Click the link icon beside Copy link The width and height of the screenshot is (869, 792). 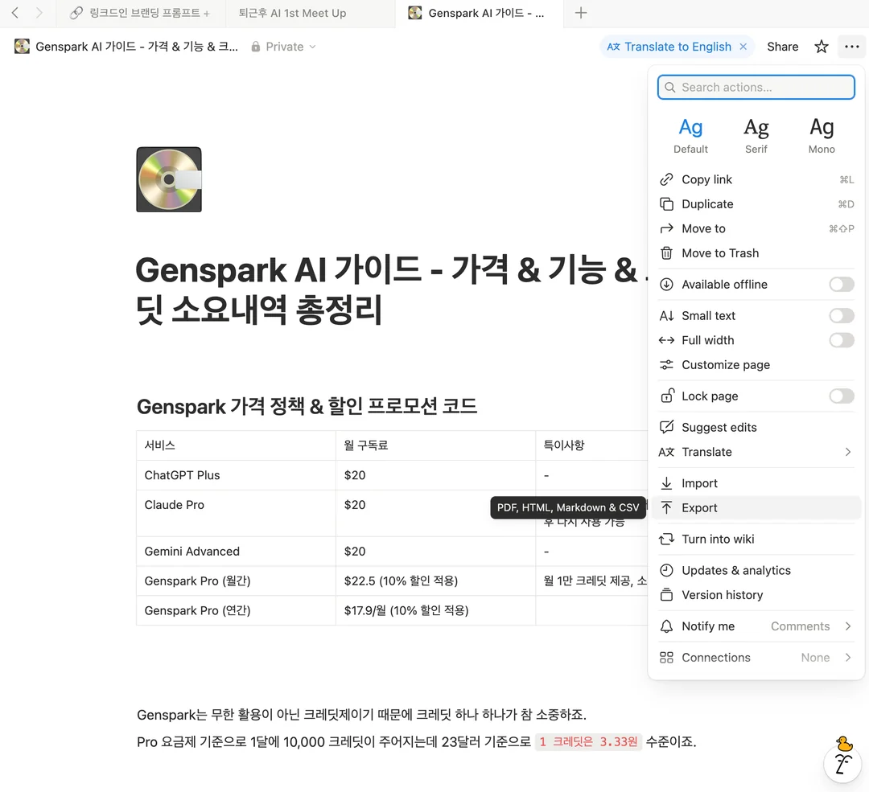tap(666, 179)
